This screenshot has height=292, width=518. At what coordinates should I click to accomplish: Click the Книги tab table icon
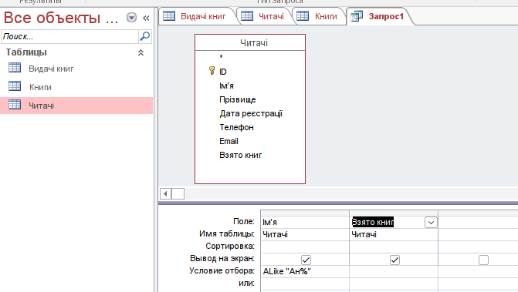coord(303,15)
